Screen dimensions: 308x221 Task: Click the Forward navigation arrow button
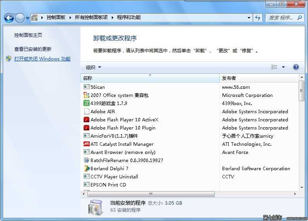tap(20, 18)
